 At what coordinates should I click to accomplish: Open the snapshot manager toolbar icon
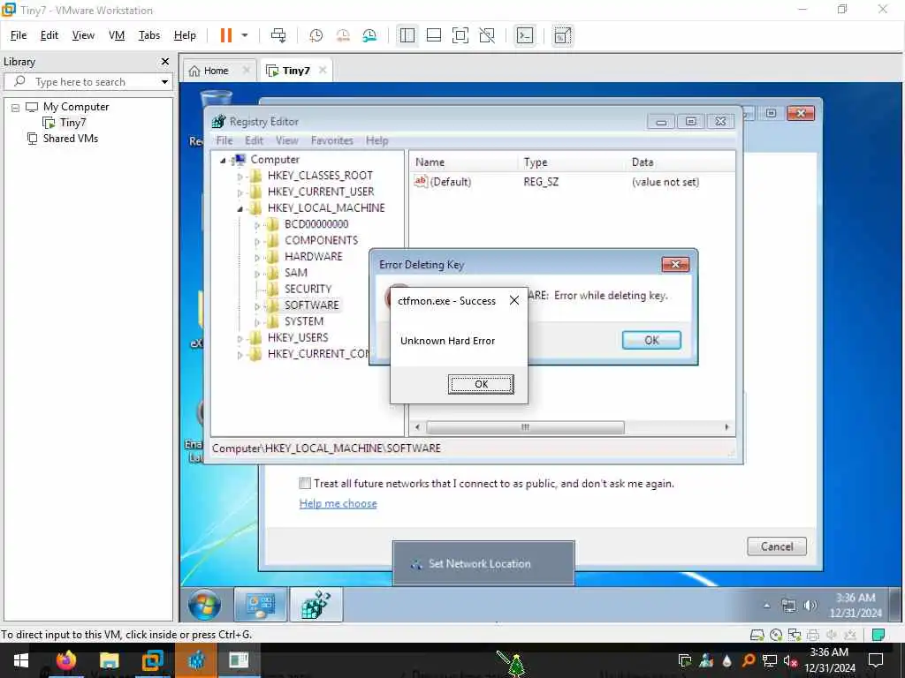click(x=369, y=35)
